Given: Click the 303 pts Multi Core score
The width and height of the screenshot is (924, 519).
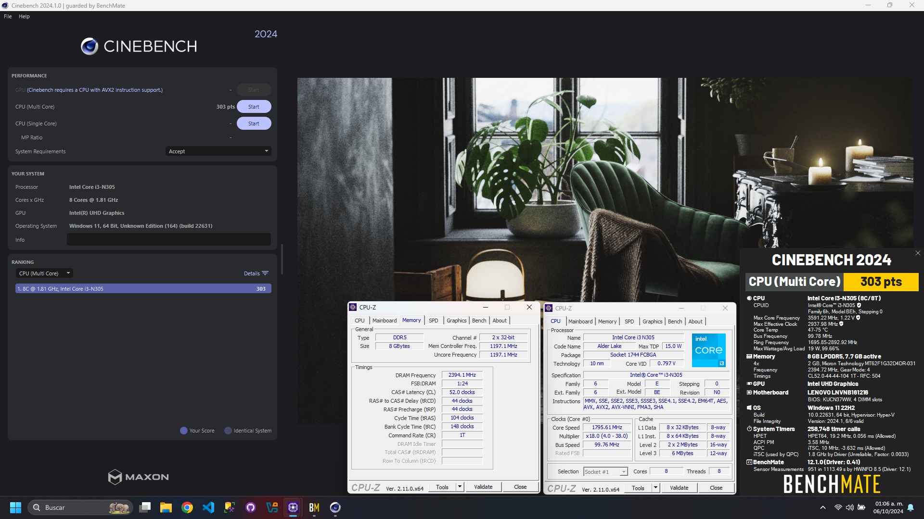Looking at the screenshot, I should [225, 107].
